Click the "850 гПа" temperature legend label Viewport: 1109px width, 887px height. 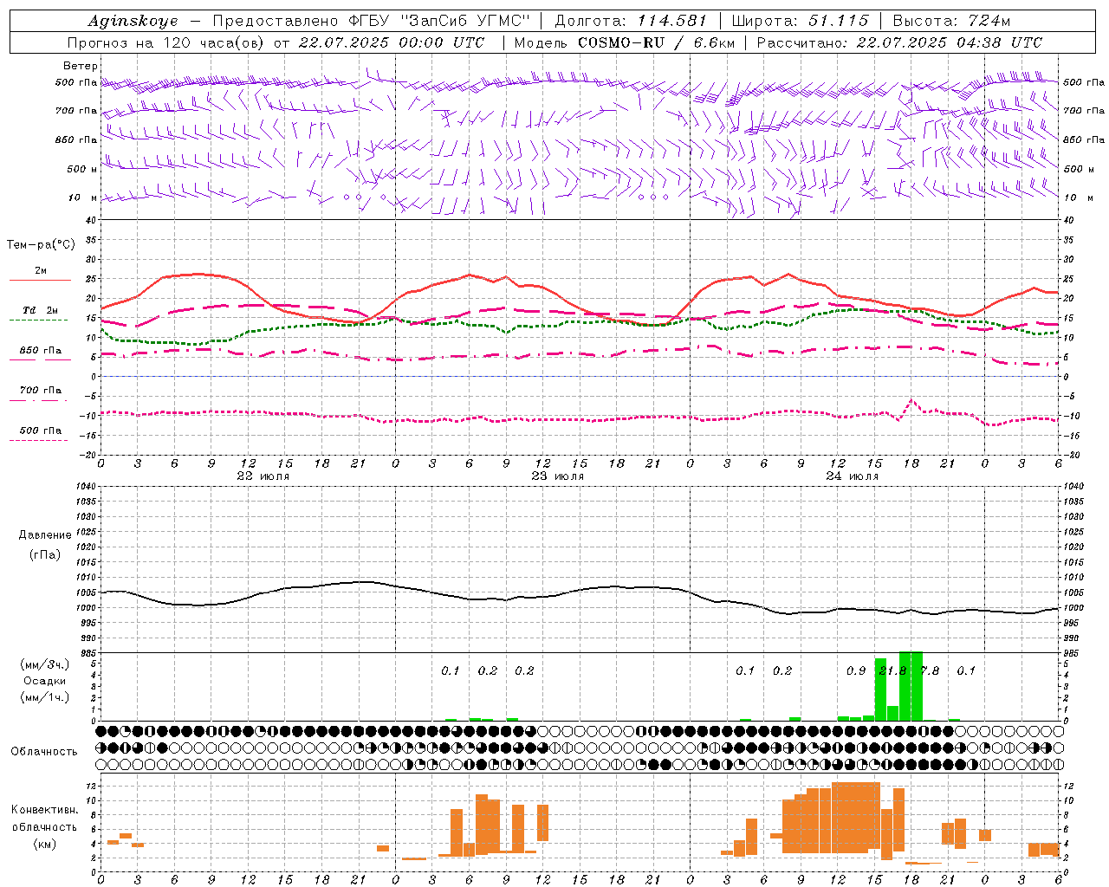[x=40, y=351]
